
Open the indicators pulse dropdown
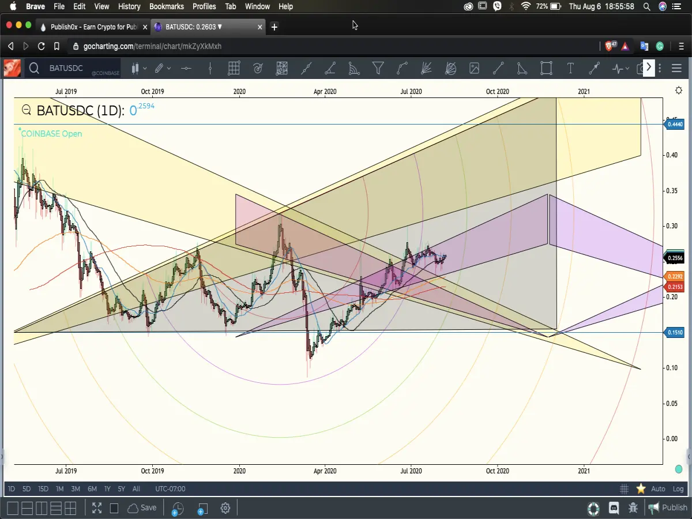point(620,69)
